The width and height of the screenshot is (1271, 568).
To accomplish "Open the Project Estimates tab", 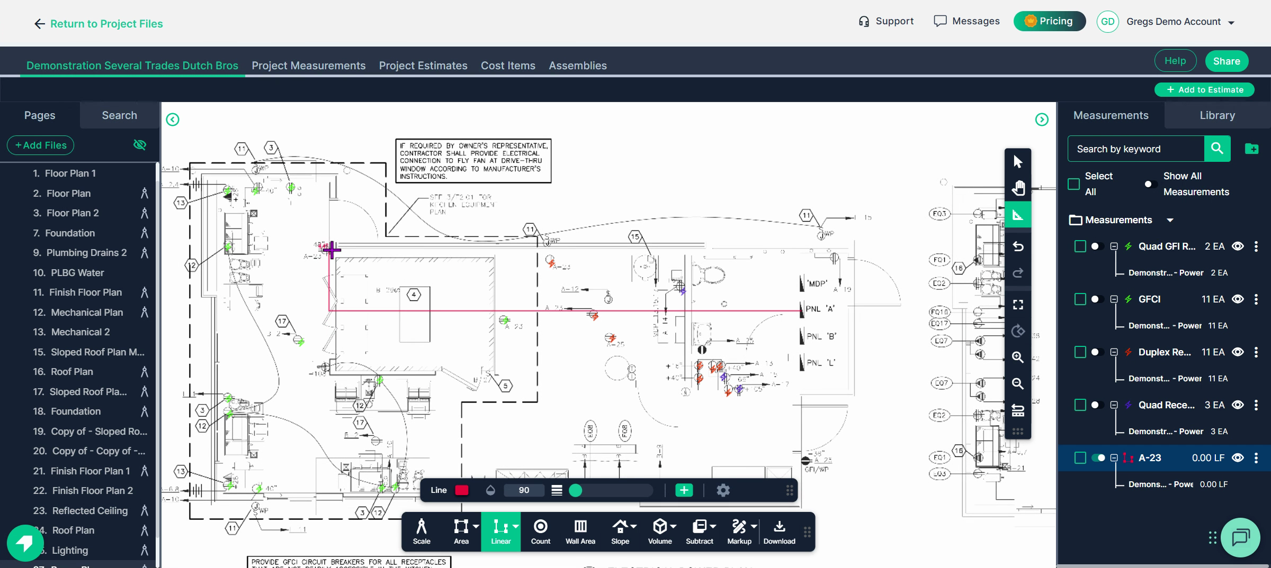I will click(423, 66).
